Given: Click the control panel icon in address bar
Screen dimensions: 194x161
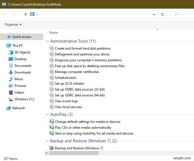Looking at the screenshot, I should point(32,14).
